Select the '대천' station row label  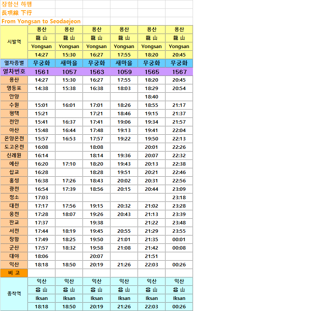pyautogui.click(x=14, y=206)
